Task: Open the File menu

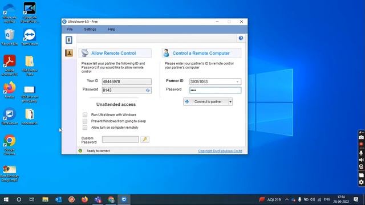Action: click(x=70, y=29)
